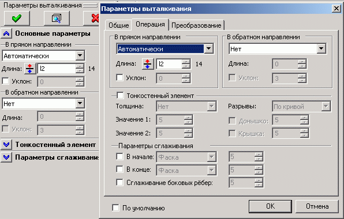Open the Разрывы По кривой dropdown
This screenshot has height=219, width=344.
pyautogui.click(x=326, y=107)
